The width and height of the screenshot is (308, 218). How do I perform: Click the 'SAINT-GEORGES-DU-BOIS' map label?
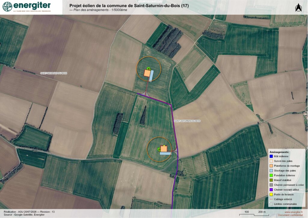[x=54, y=73]
